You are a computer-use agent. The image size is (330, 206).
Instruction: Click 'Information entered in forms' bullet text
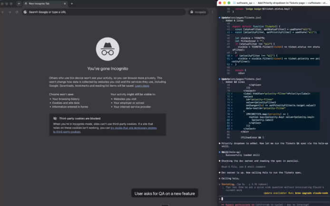pos(70,107)
